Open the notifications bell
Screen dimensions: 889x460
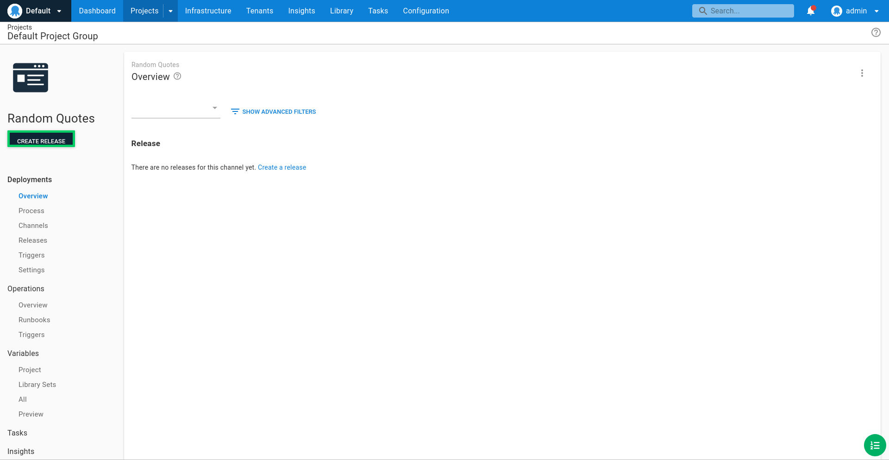(811, 11)
